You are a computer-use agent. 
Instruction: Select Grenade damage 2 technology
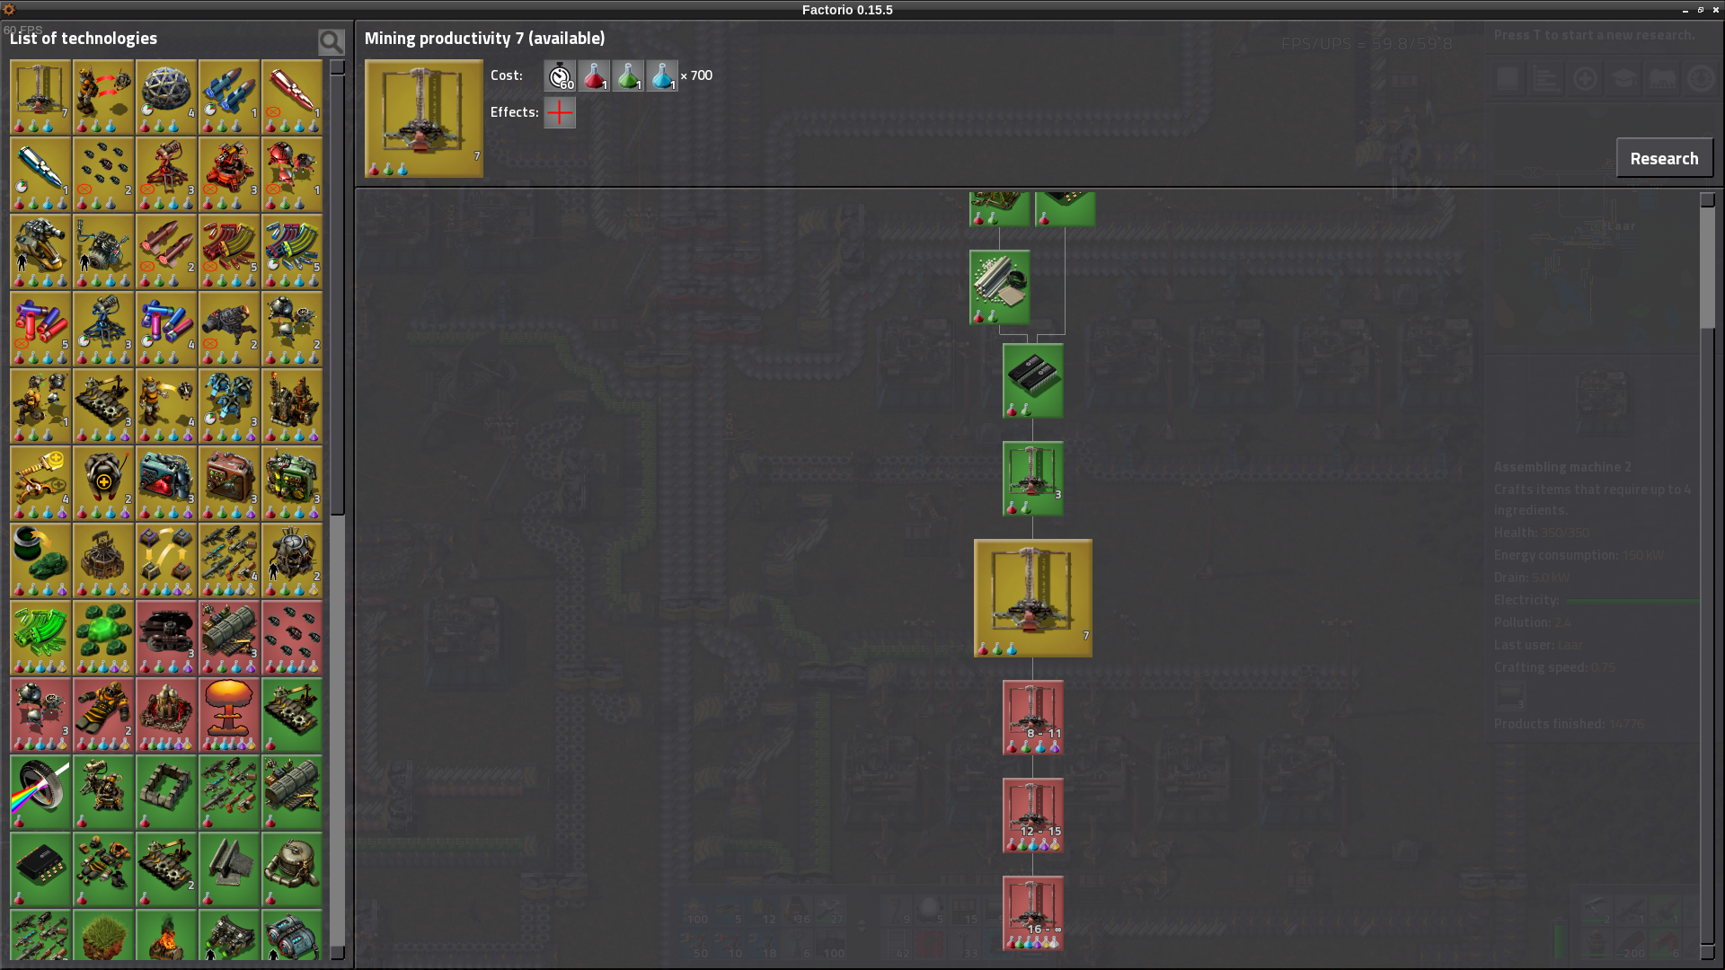tap(103, 174)
